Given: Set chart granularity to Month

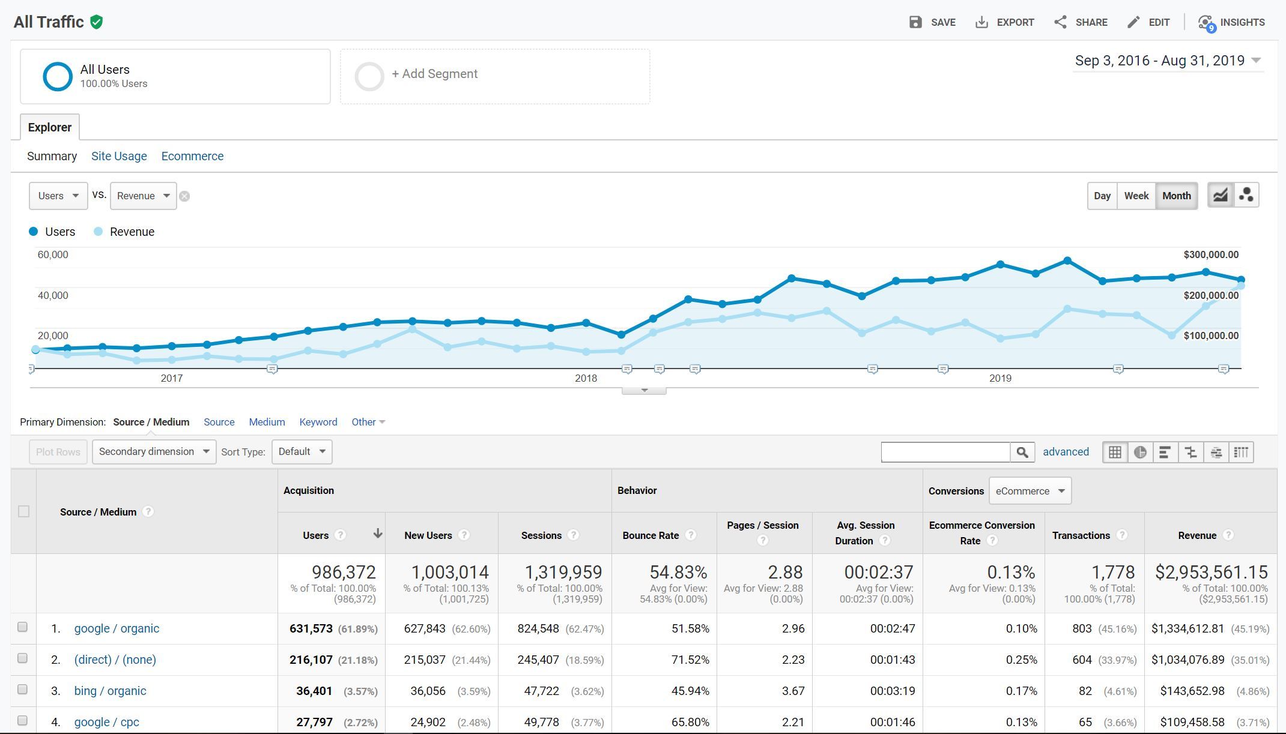Looking at the screenshot, I should (1177, 196).
